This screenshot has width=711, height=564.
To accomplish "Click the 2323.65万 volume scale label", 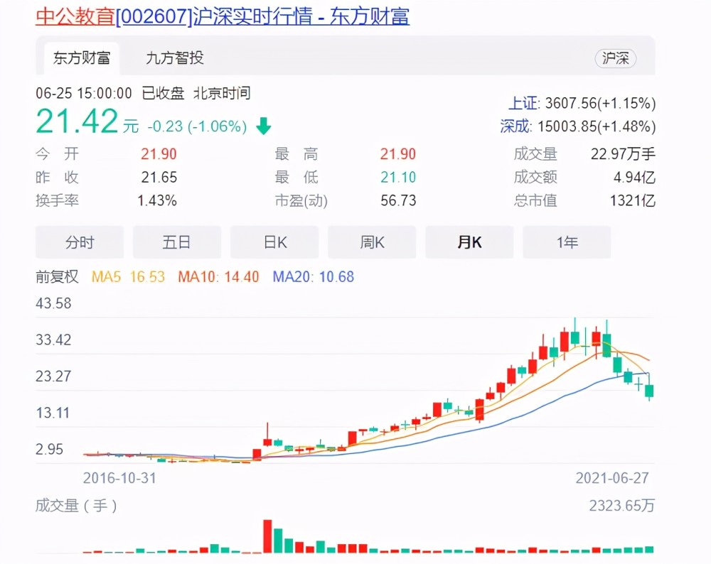I will (x=622, y=505).
